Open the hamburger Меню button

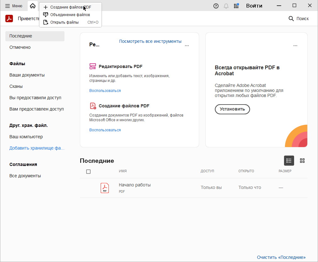pos(14,6)
